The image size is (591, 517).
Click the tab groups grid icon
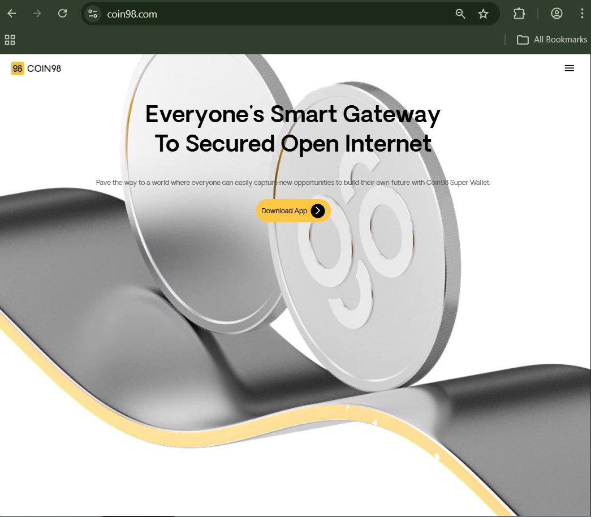tap(10, 40)
